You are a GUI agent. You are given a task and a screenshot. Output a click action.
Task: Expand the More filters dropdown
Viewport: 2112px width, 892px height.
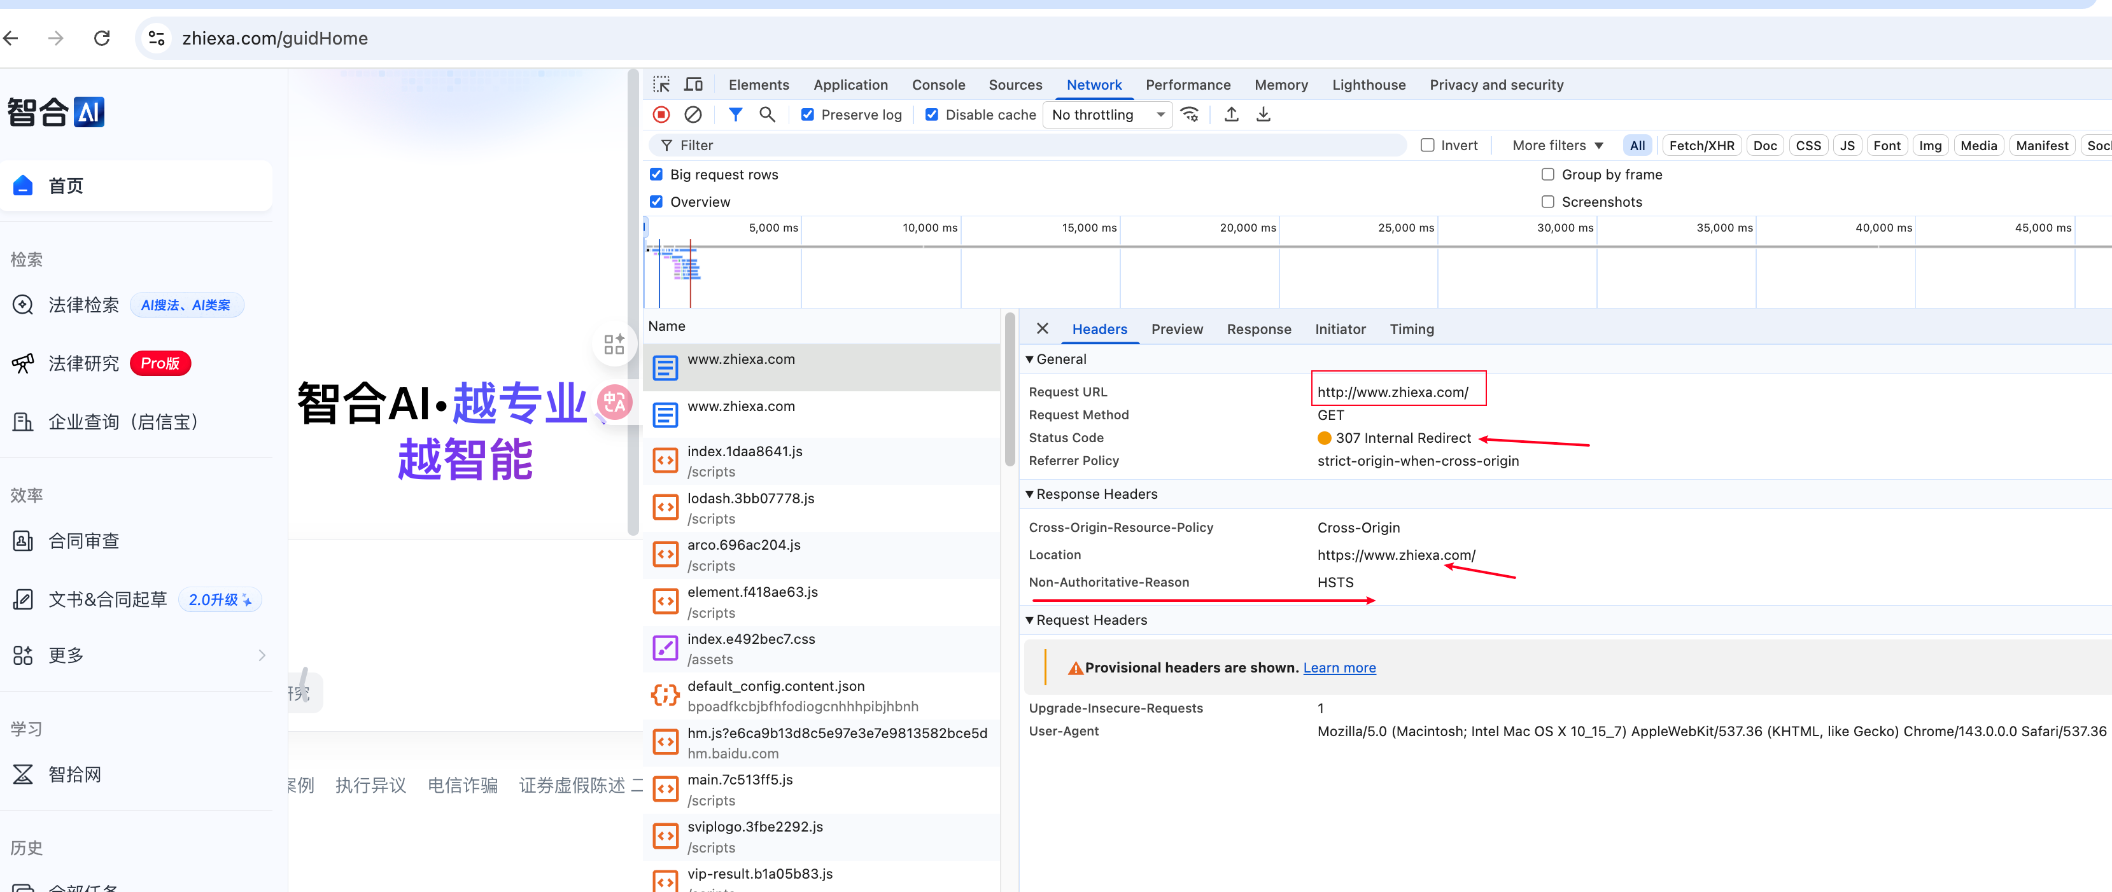coord(1557,145)
